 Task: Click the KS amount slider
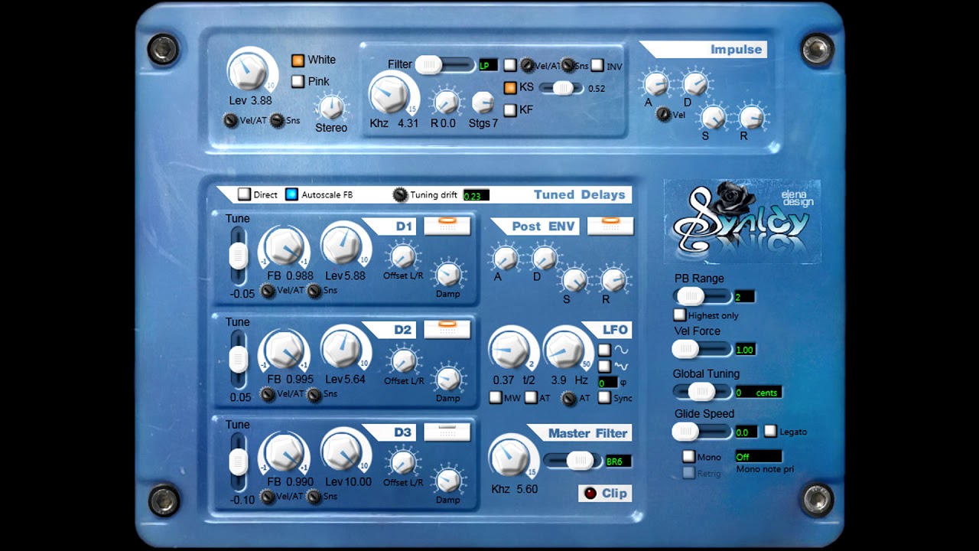(x=561, y=88)
